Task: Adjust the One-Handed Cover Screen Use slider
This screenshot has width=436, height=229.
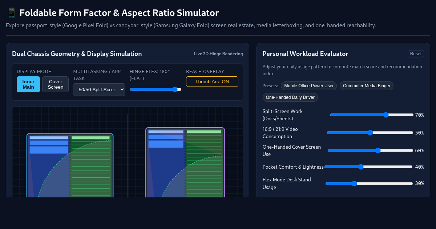Action: pos(371,150)
